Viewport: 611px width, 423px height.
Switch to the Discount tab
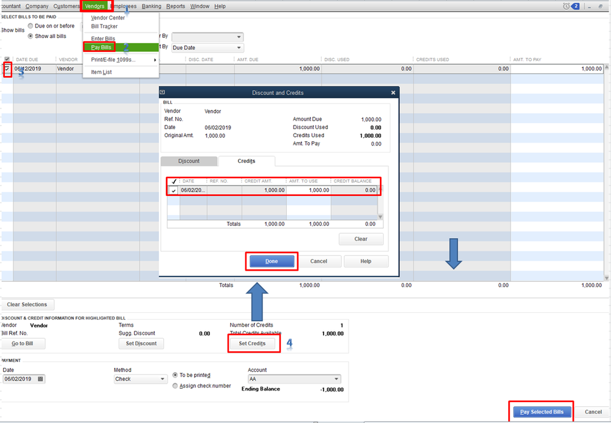tap(189, 161)
